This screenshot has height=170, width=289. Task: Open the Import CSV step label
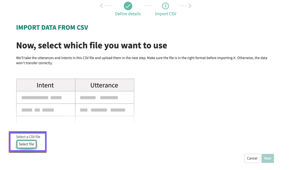[166, 14]
